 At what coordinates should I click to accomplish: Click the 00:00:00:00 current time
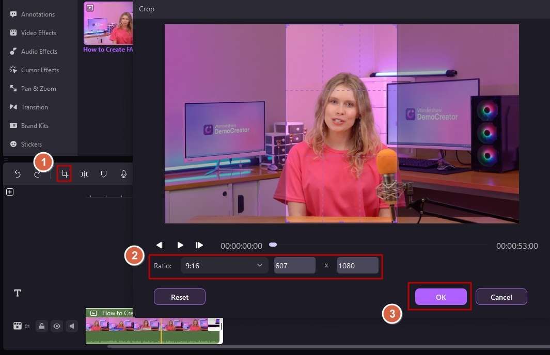click(241, 246)
